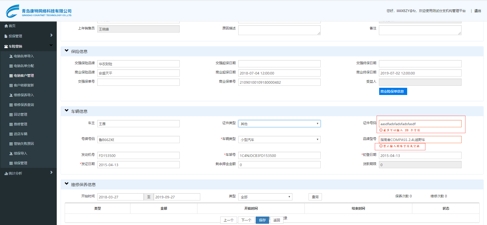
Task: Click the 上一个 button
Action: tap(229, 220)
